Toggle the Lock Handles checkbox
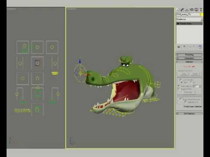The height and width of the screenshot is (157, 210). click(180, 80)
